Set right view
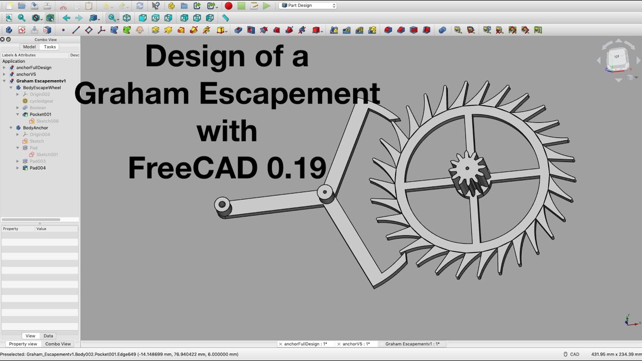 tap(168, 18)
